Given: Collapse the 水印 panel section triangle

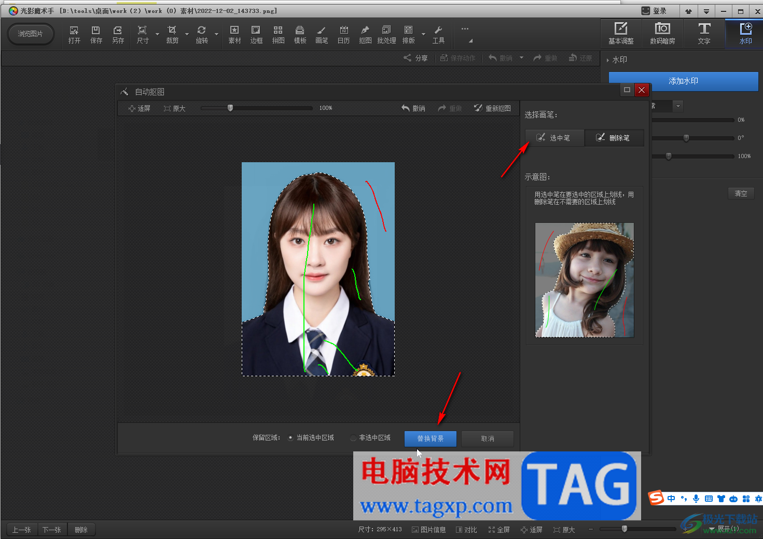Looking at the screenshot, I should pos(608,60).
